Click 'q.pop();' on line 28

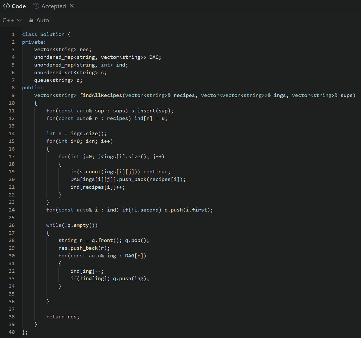[137, 240]
